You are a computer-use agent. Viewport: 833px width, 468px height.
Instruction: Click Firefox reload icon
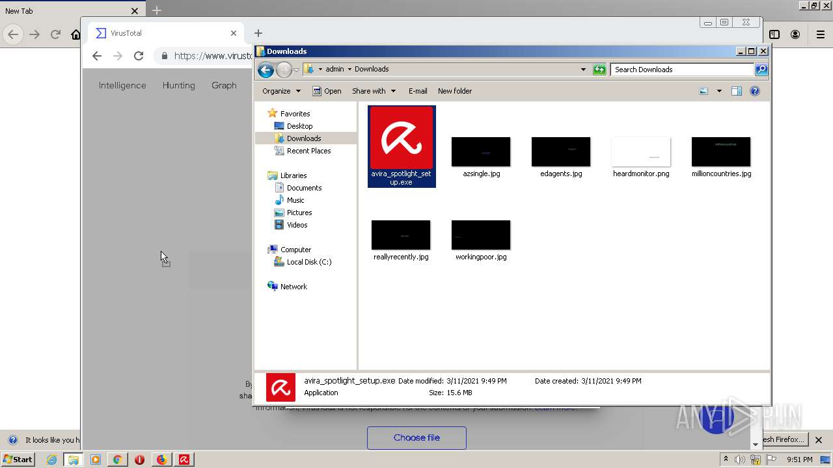(55, 34)
